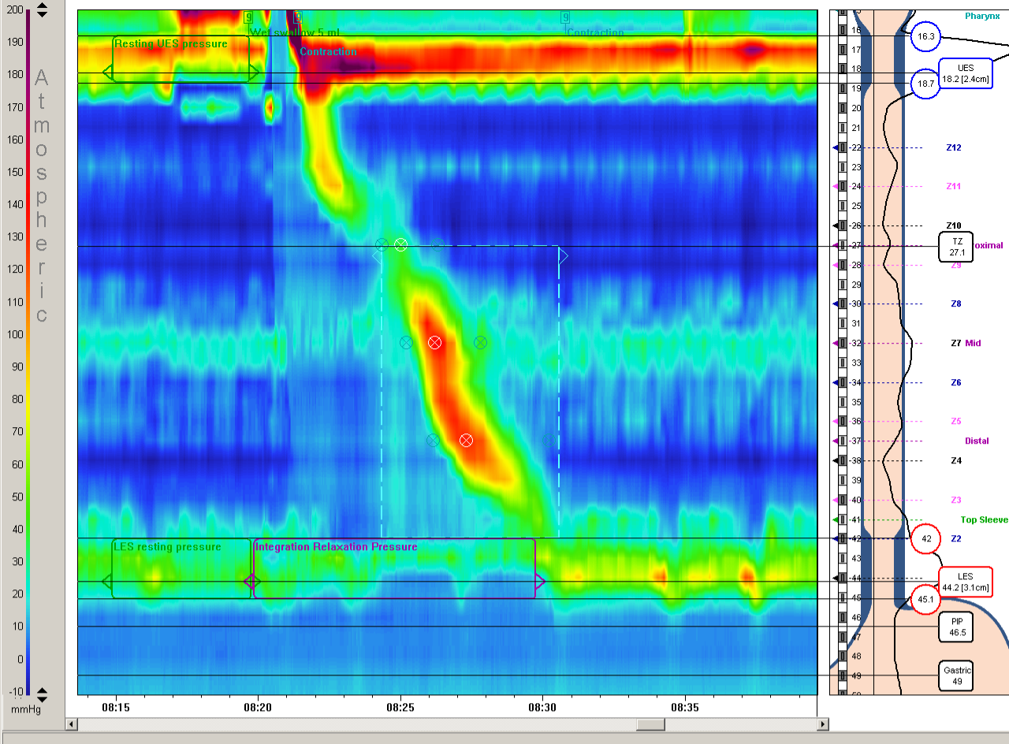Click the horizontal scrollbar thumb

click(650, 724)
